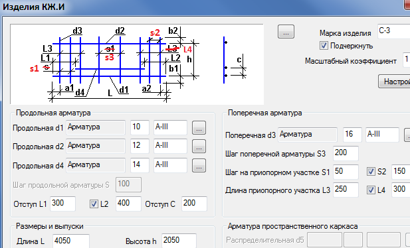Click the Продольная d2 class field A-III
This screenshot has width=410, height=248.
[x=170, y=146]
